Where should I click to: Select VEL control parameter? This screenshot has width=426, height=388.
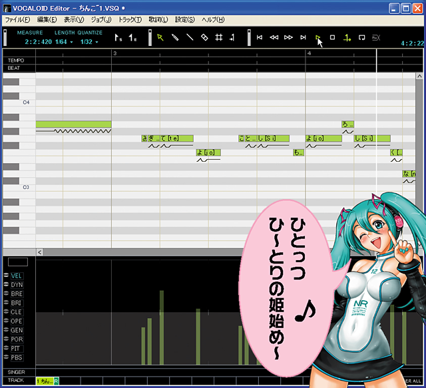[x=17, y=276]
